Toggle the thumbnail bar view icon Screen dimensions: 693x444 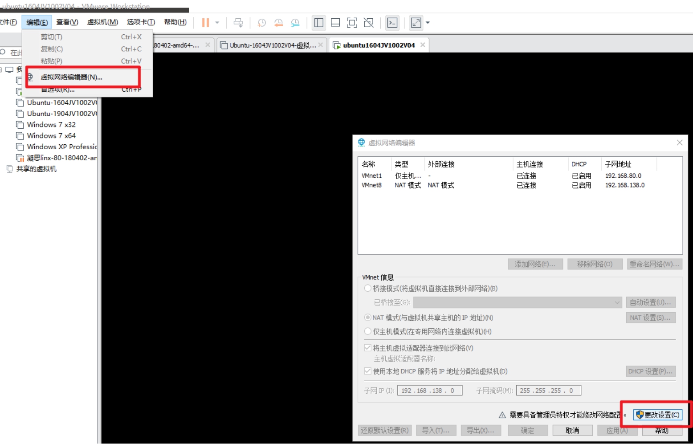(336, 23)
